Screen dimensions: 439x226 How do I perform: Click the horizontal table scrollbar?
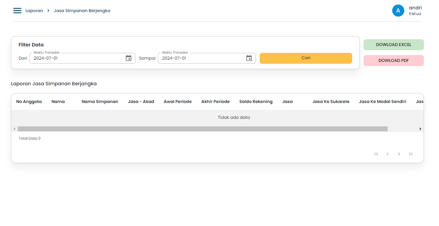point(200,129)
